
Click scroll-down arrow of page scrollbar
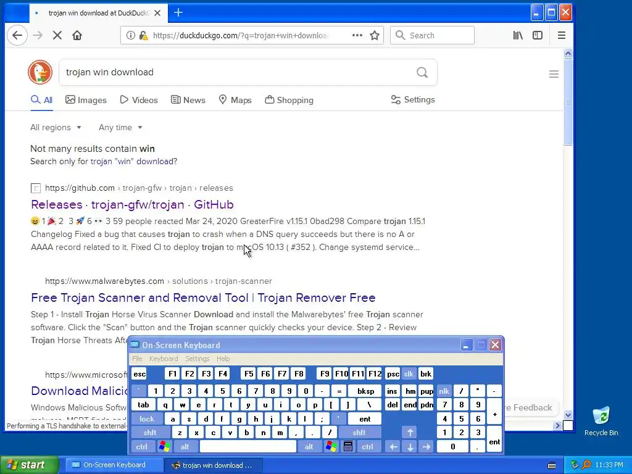[x=568, y=414]
